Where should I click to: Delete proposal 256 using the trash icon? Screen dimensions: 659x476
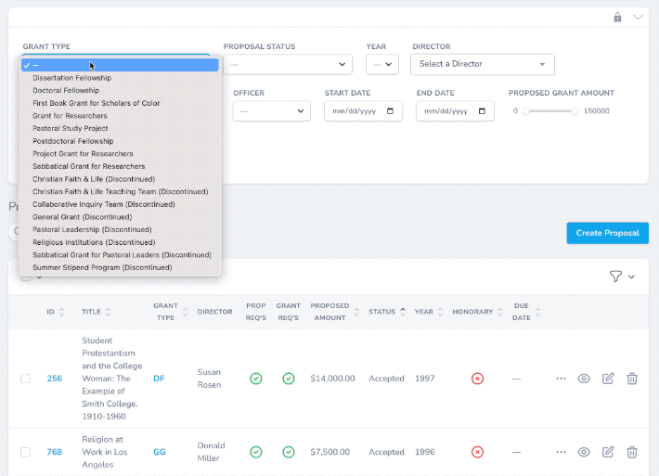[x=632, y=379]
